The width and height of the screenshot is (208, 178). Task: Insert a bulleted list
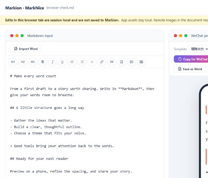click(x=82, y=62)
